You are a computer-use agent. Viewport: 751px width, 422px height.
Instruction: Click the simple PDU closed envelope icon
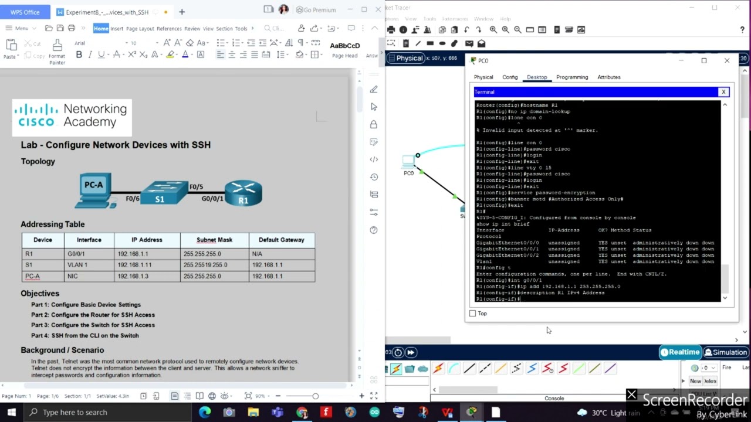coord(469,43)
